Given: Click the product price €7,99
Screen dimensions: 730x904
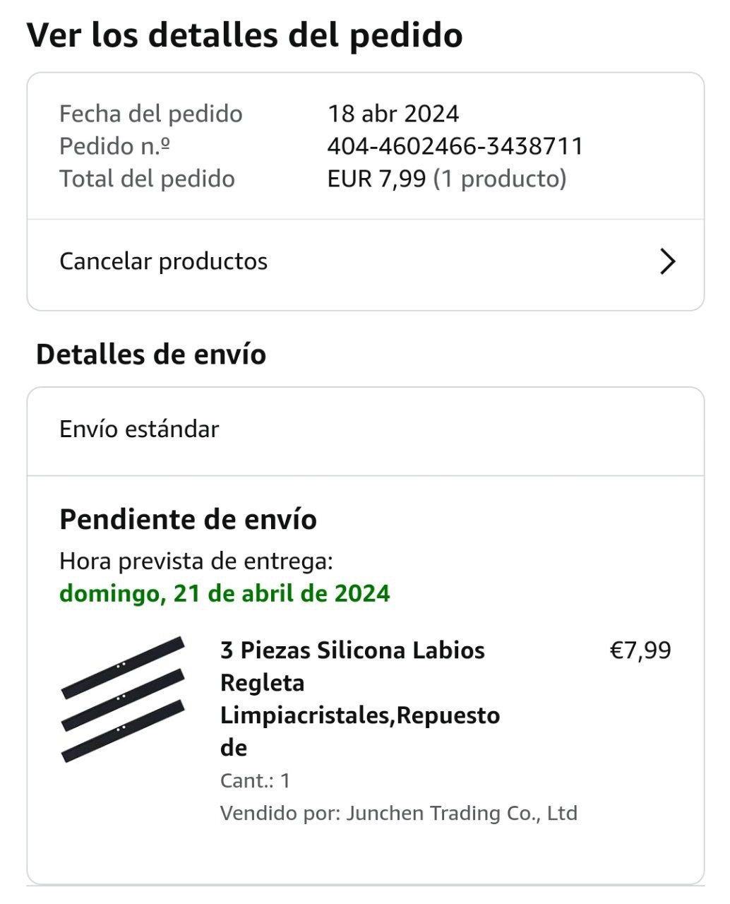Looking at the screenshot, I should 640,650.
